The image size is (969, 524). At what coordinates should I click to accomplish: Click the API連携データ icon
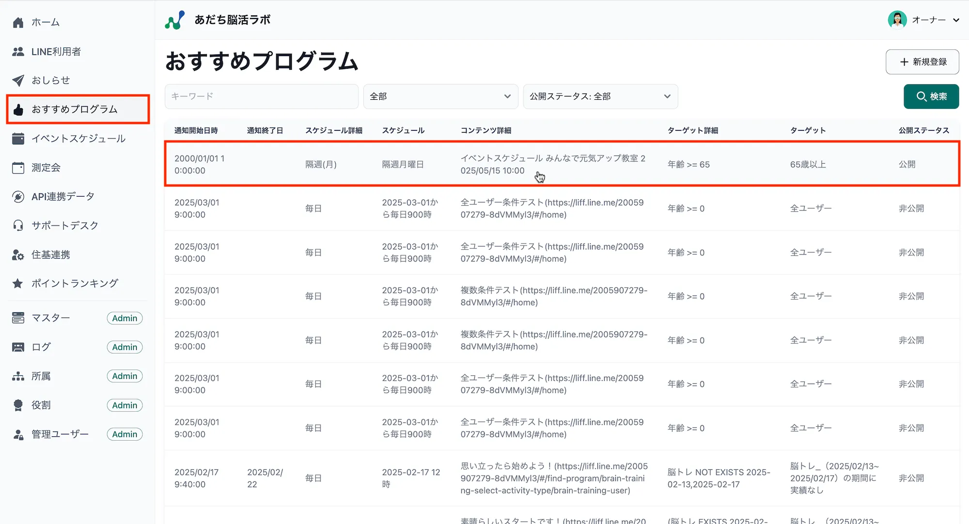18,196
